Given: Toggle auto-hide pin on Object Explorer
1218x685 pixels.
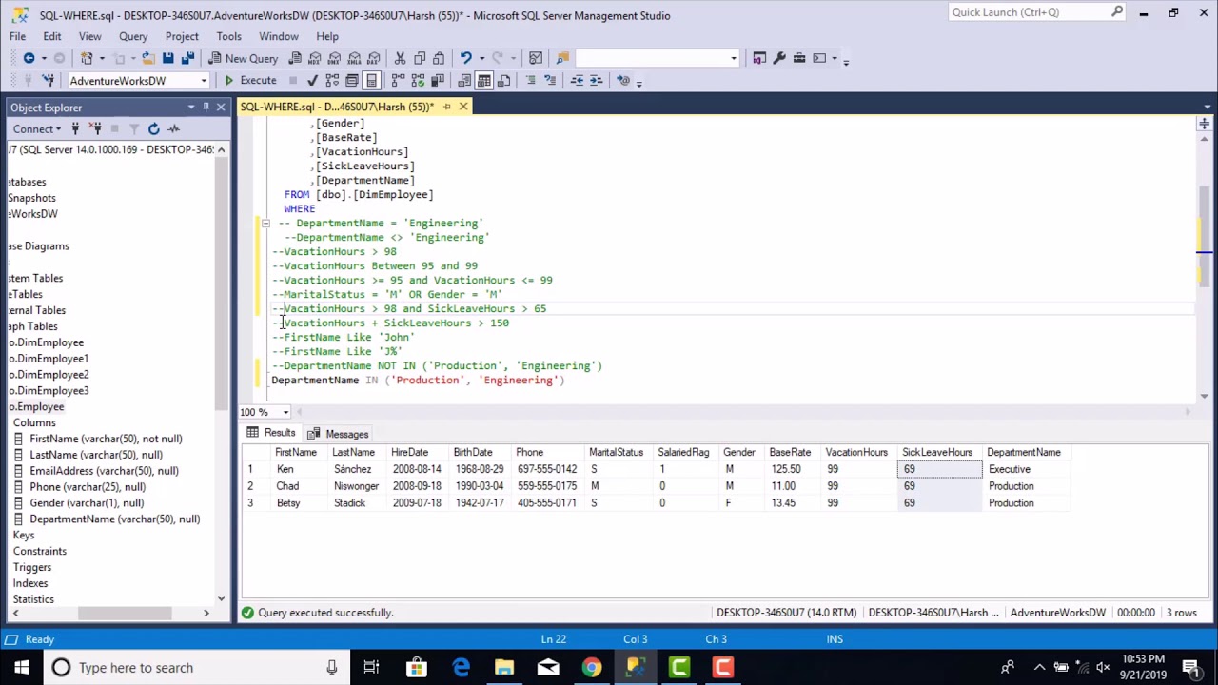Looking at the screenshot, I should (206, 108).
